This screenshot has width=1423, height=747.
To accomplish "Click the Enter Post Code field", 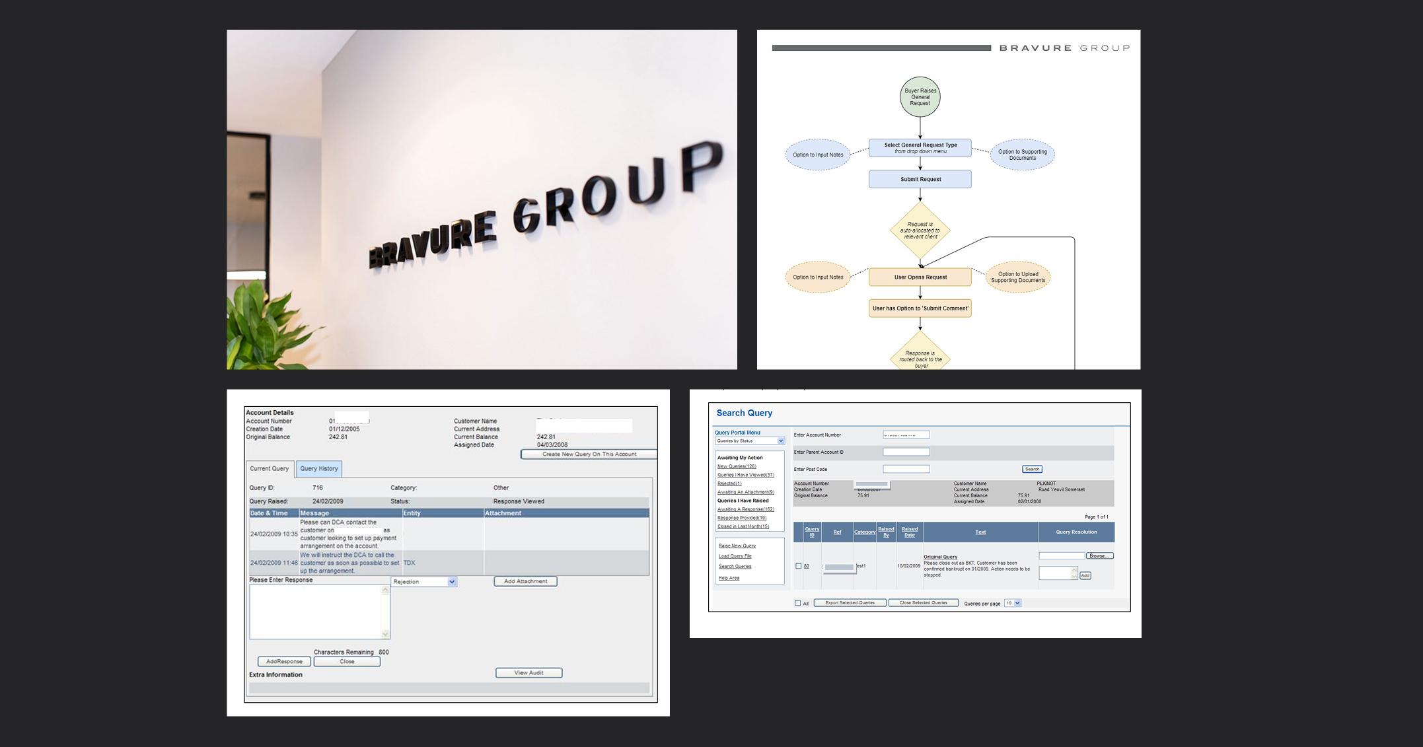I will (x=906, y=469).
